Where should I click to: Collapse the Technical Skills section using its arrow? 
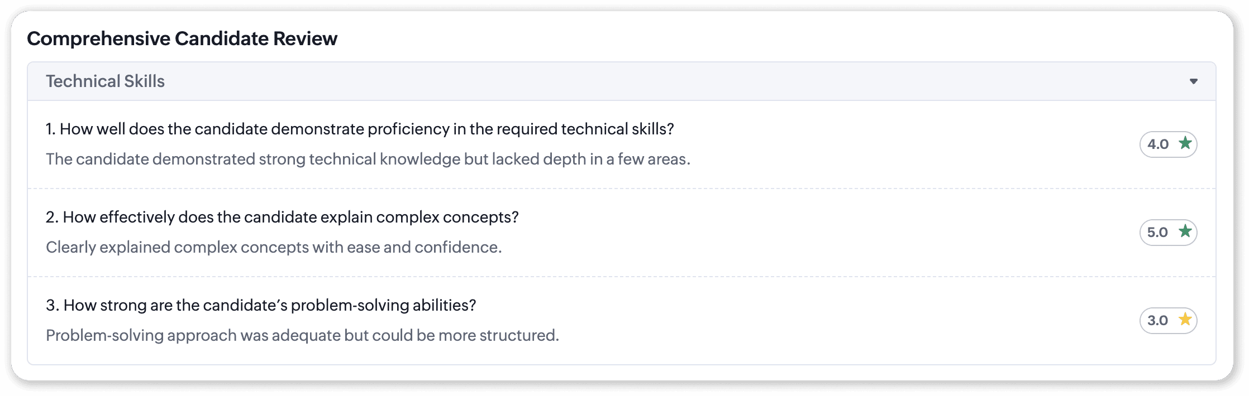point(1193,81)
